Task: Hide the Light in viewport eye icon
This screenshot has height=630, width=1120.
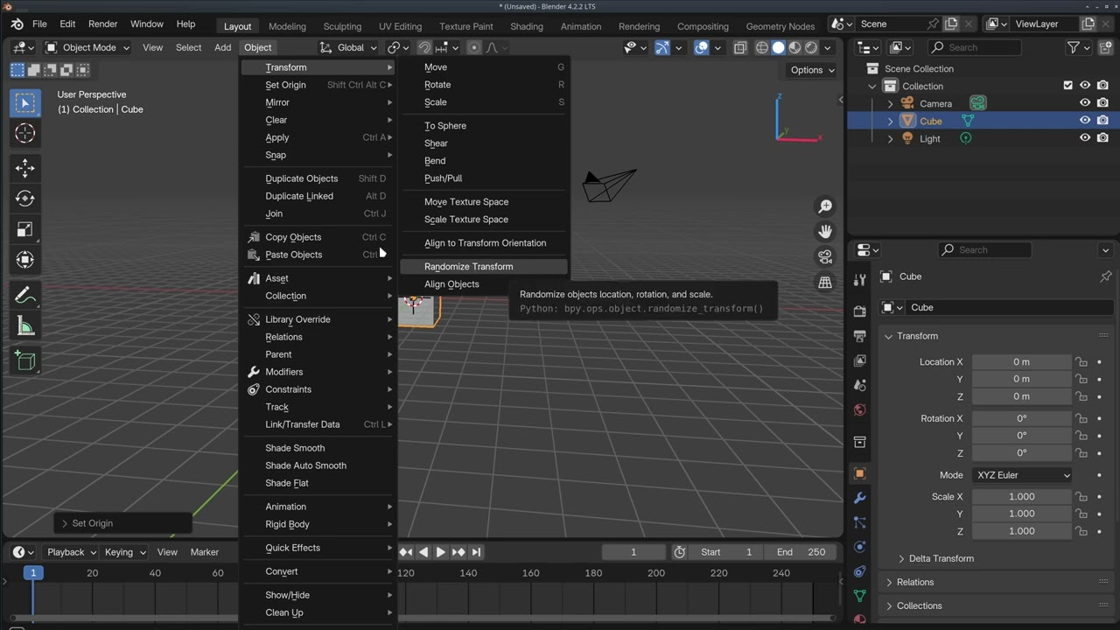Action: click(1085, 138)
